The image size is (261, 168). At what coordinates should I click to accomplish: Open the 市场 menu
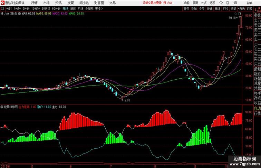[x=47, y=3]
